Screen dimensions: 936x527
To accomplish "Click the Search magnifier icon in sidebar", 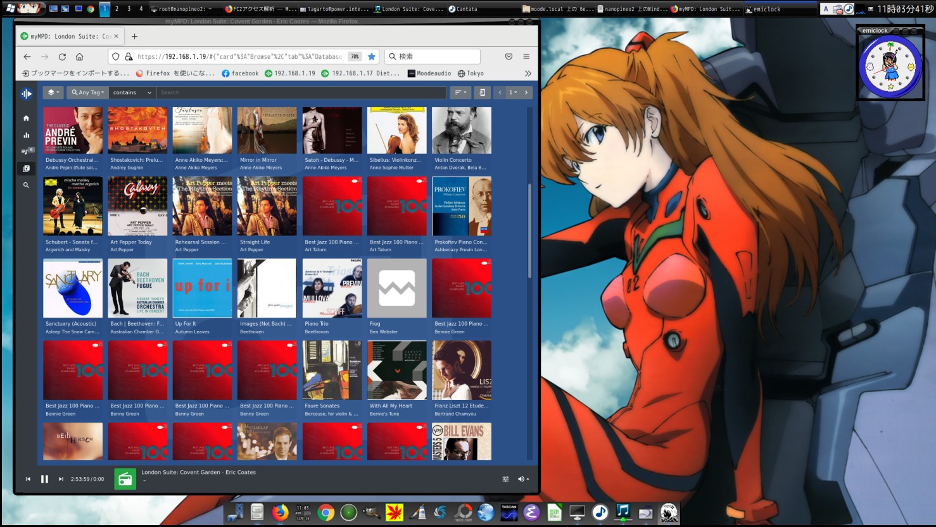I will 26,185.
